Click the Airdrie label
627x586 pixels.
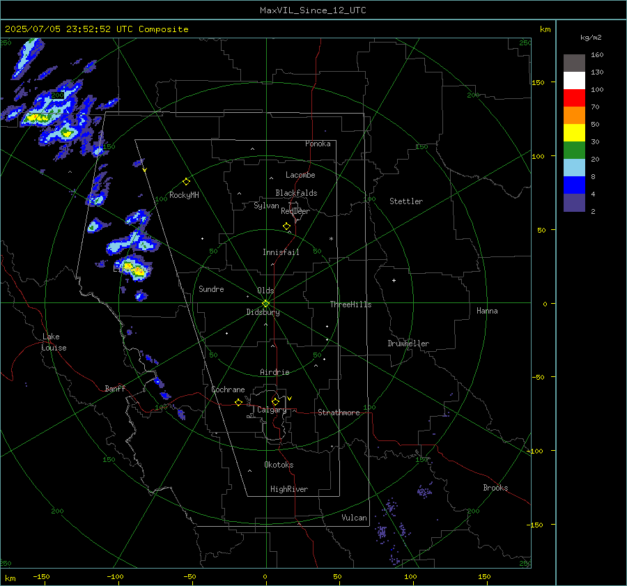tap(274, 372)
